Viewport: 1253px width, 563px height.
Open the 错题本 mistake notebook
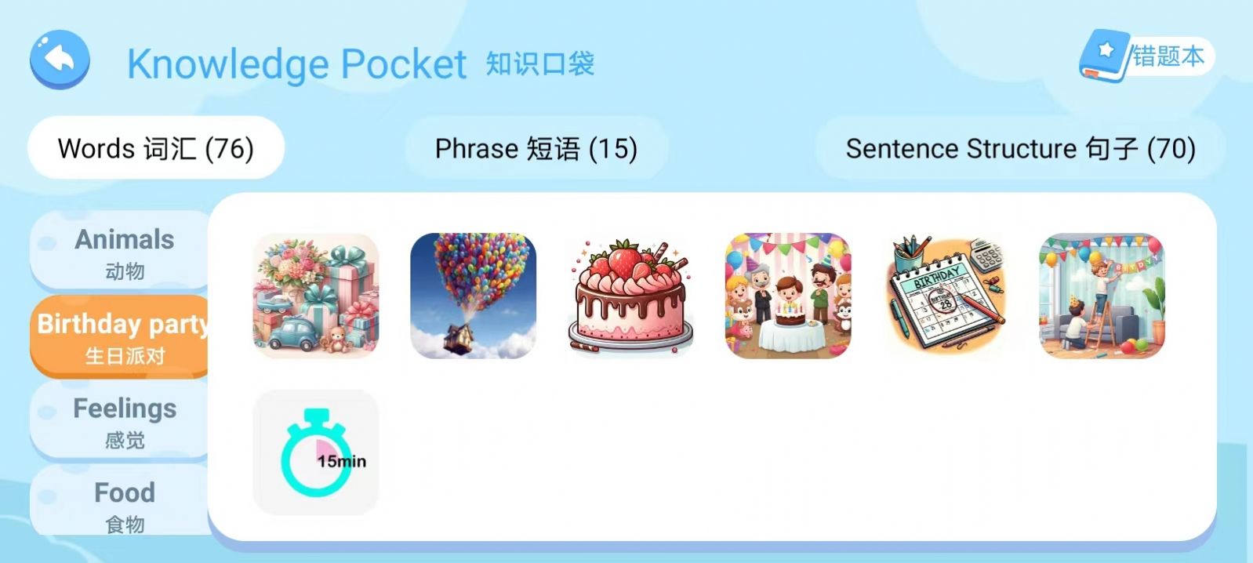click(x=1146, y=56)
